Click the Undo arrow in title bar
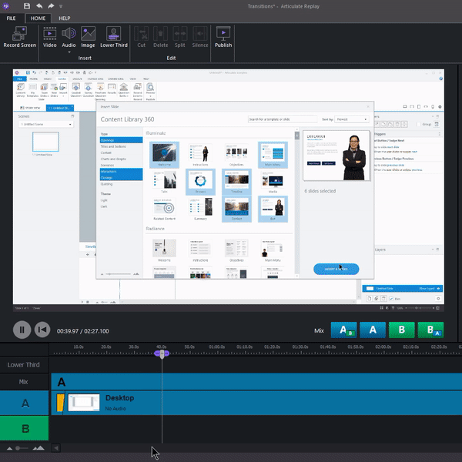 38,5
